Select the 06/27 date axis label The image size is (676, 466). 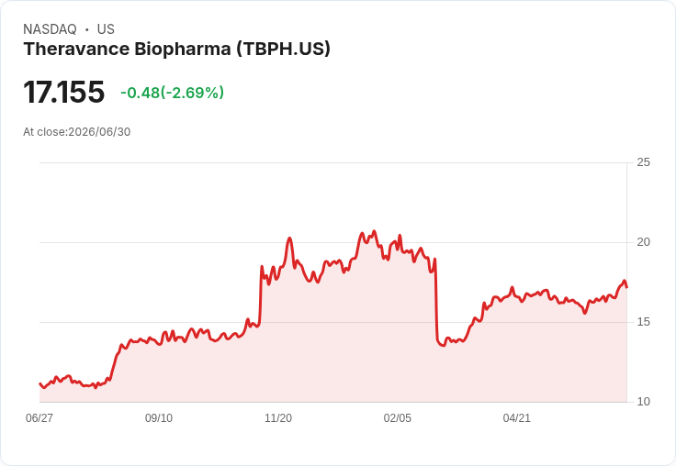[x=39, y=417]
